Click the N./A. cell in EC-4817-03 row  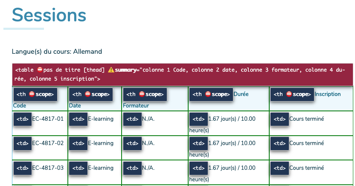point(148,168)
